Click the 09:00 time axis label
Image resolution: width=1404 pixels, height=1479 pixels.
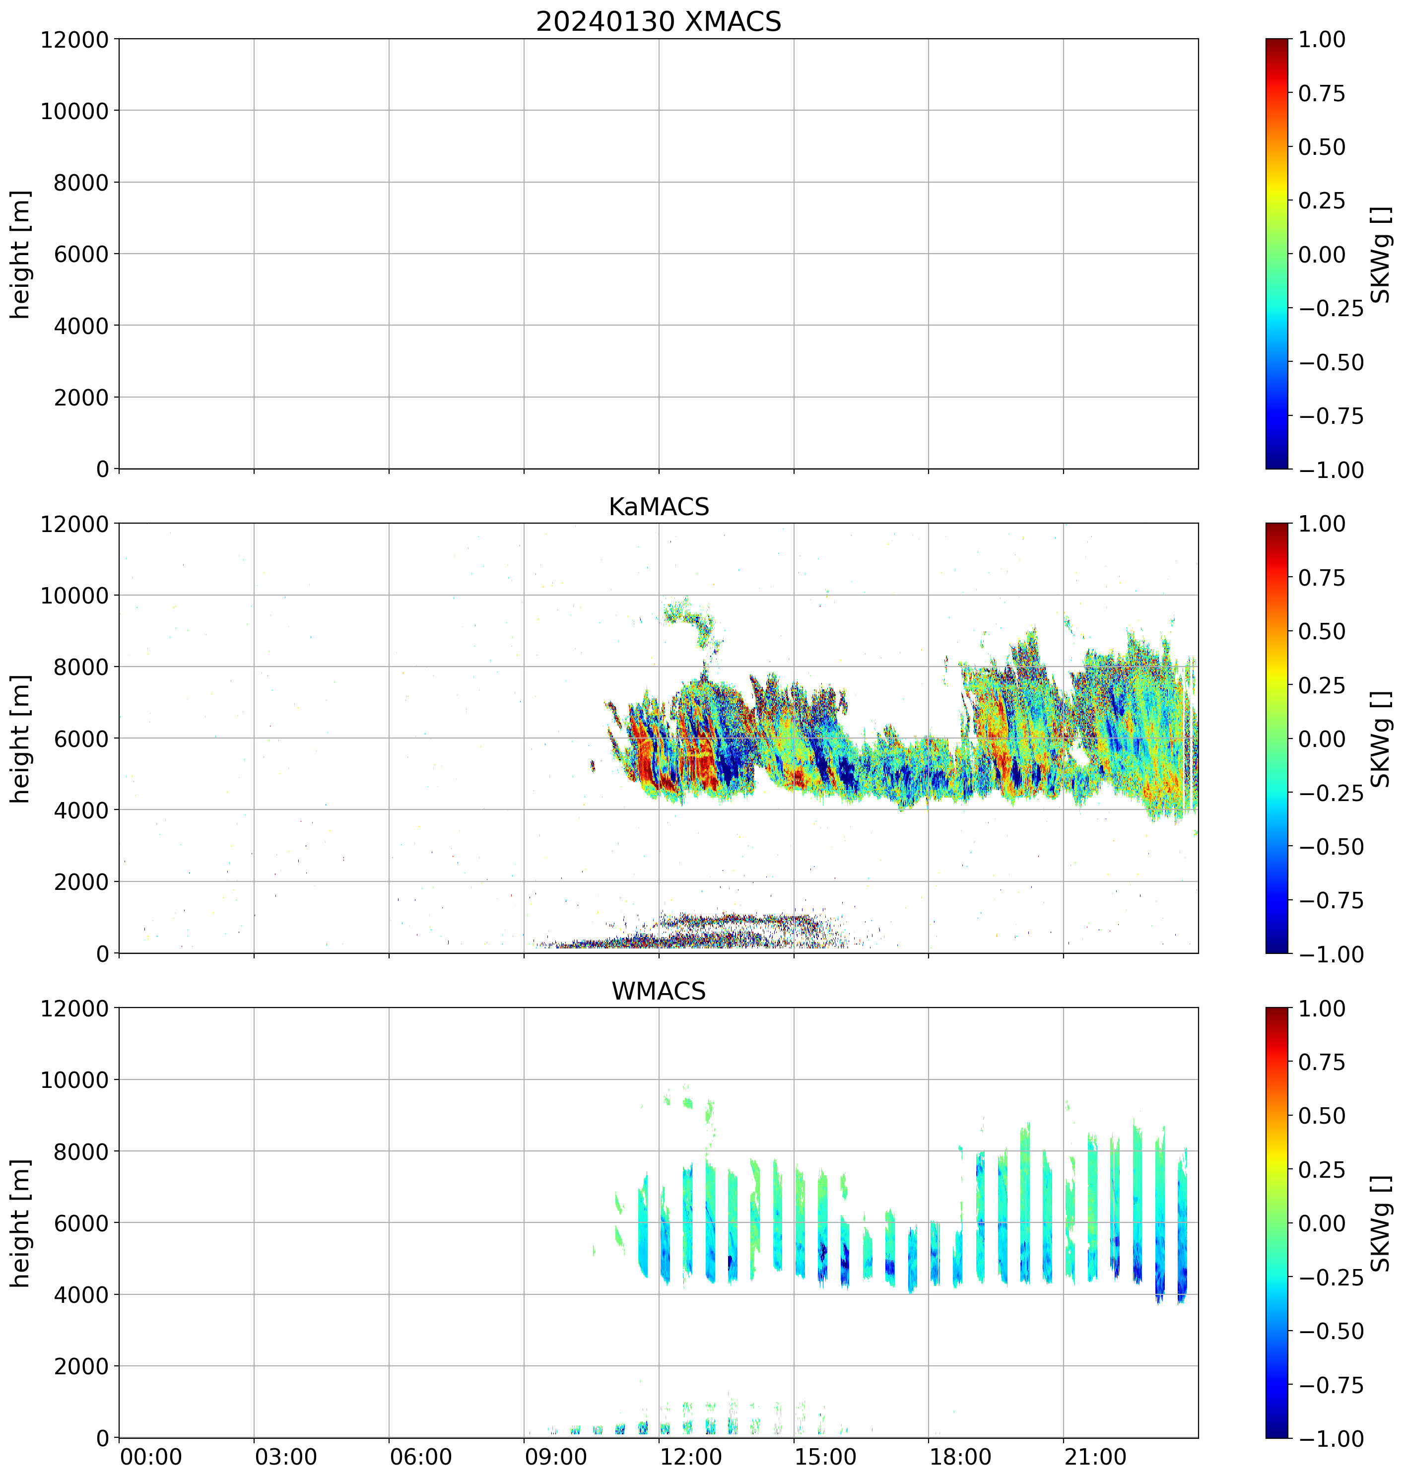tap(556, 1457)
